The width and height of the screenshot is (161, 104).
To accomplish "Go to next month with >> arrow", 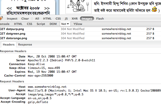I will click(x=47, y=8).
